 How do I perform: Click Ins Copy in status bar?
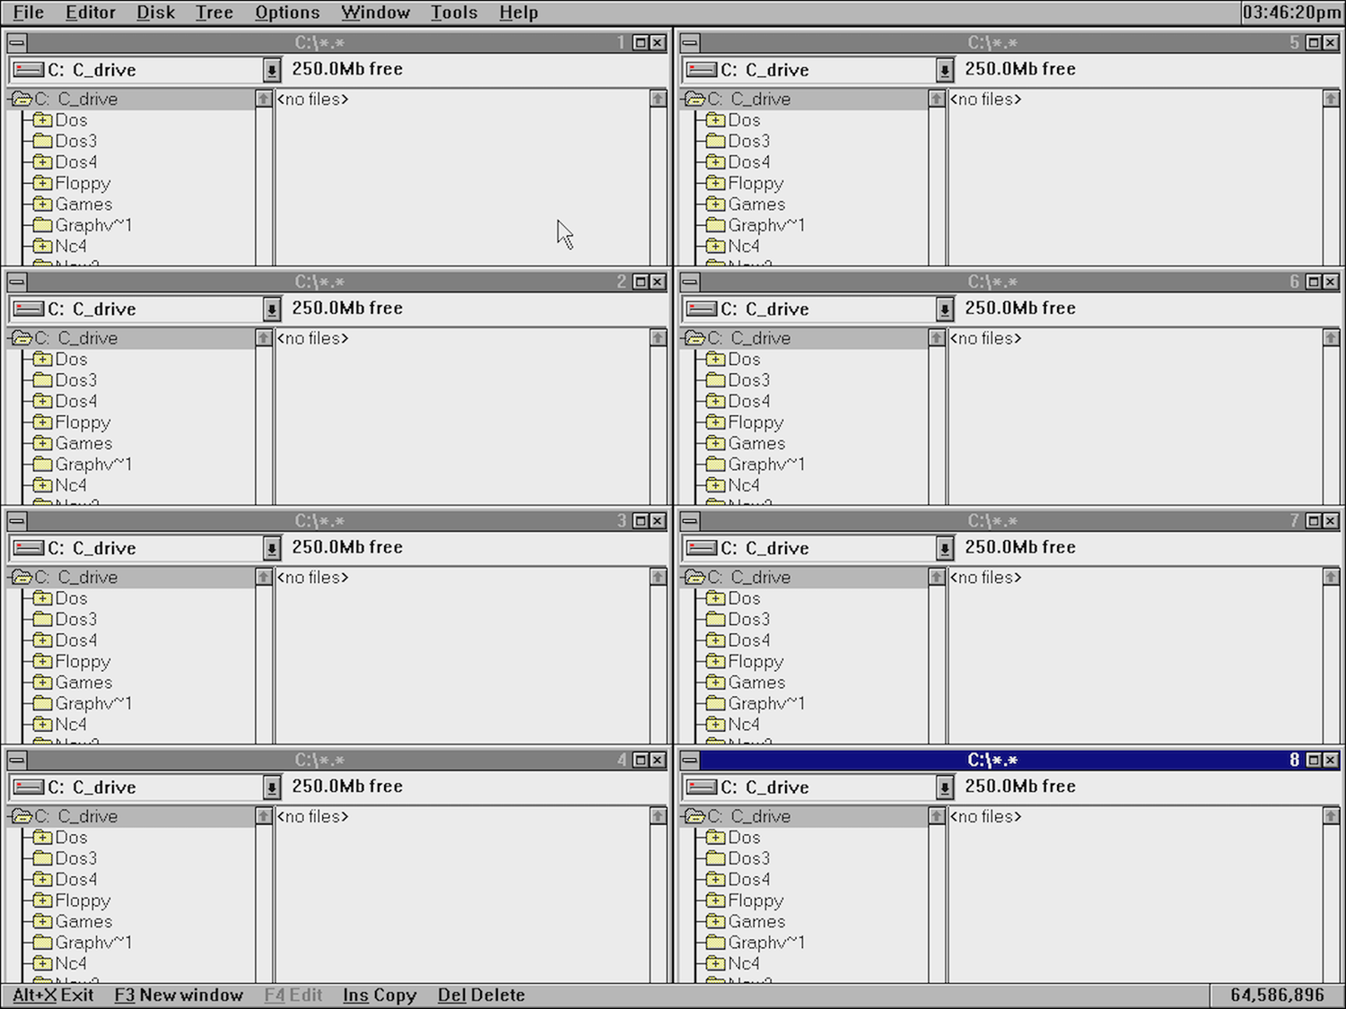click(x=380, y=995)
